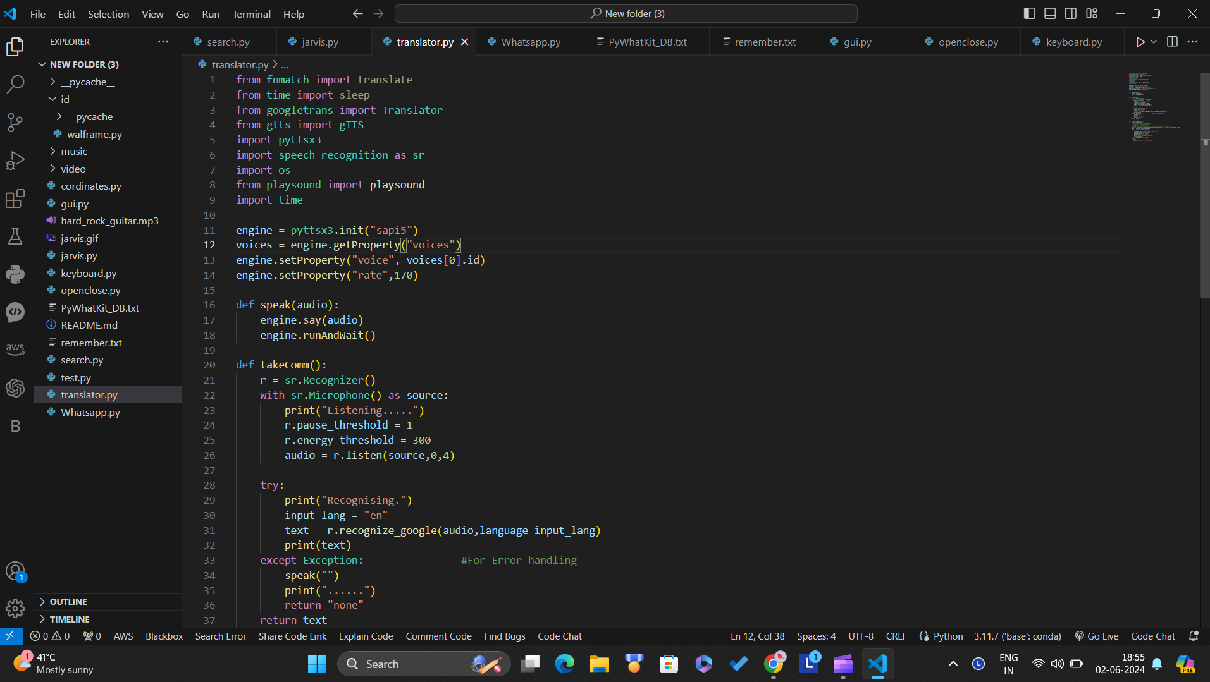Image resolution: width=1210 pixels, height=682 pixels.
Task: Open the Run and Debug view
Action: (15, 161)
